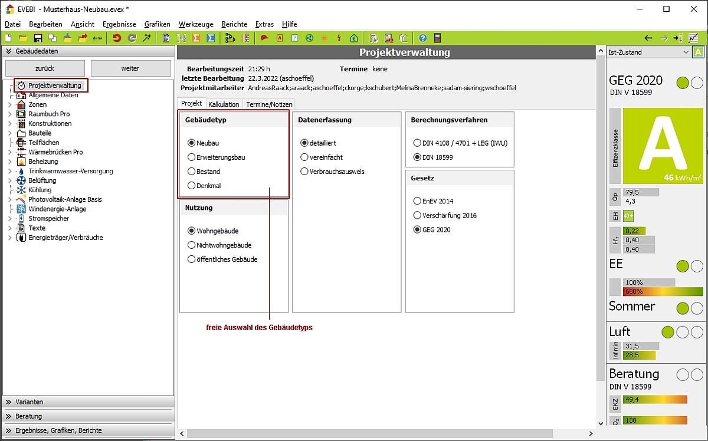Viewport: 708px width, 441px height.
Task: Open a project via the folder icon
Action: pos(22,38)
